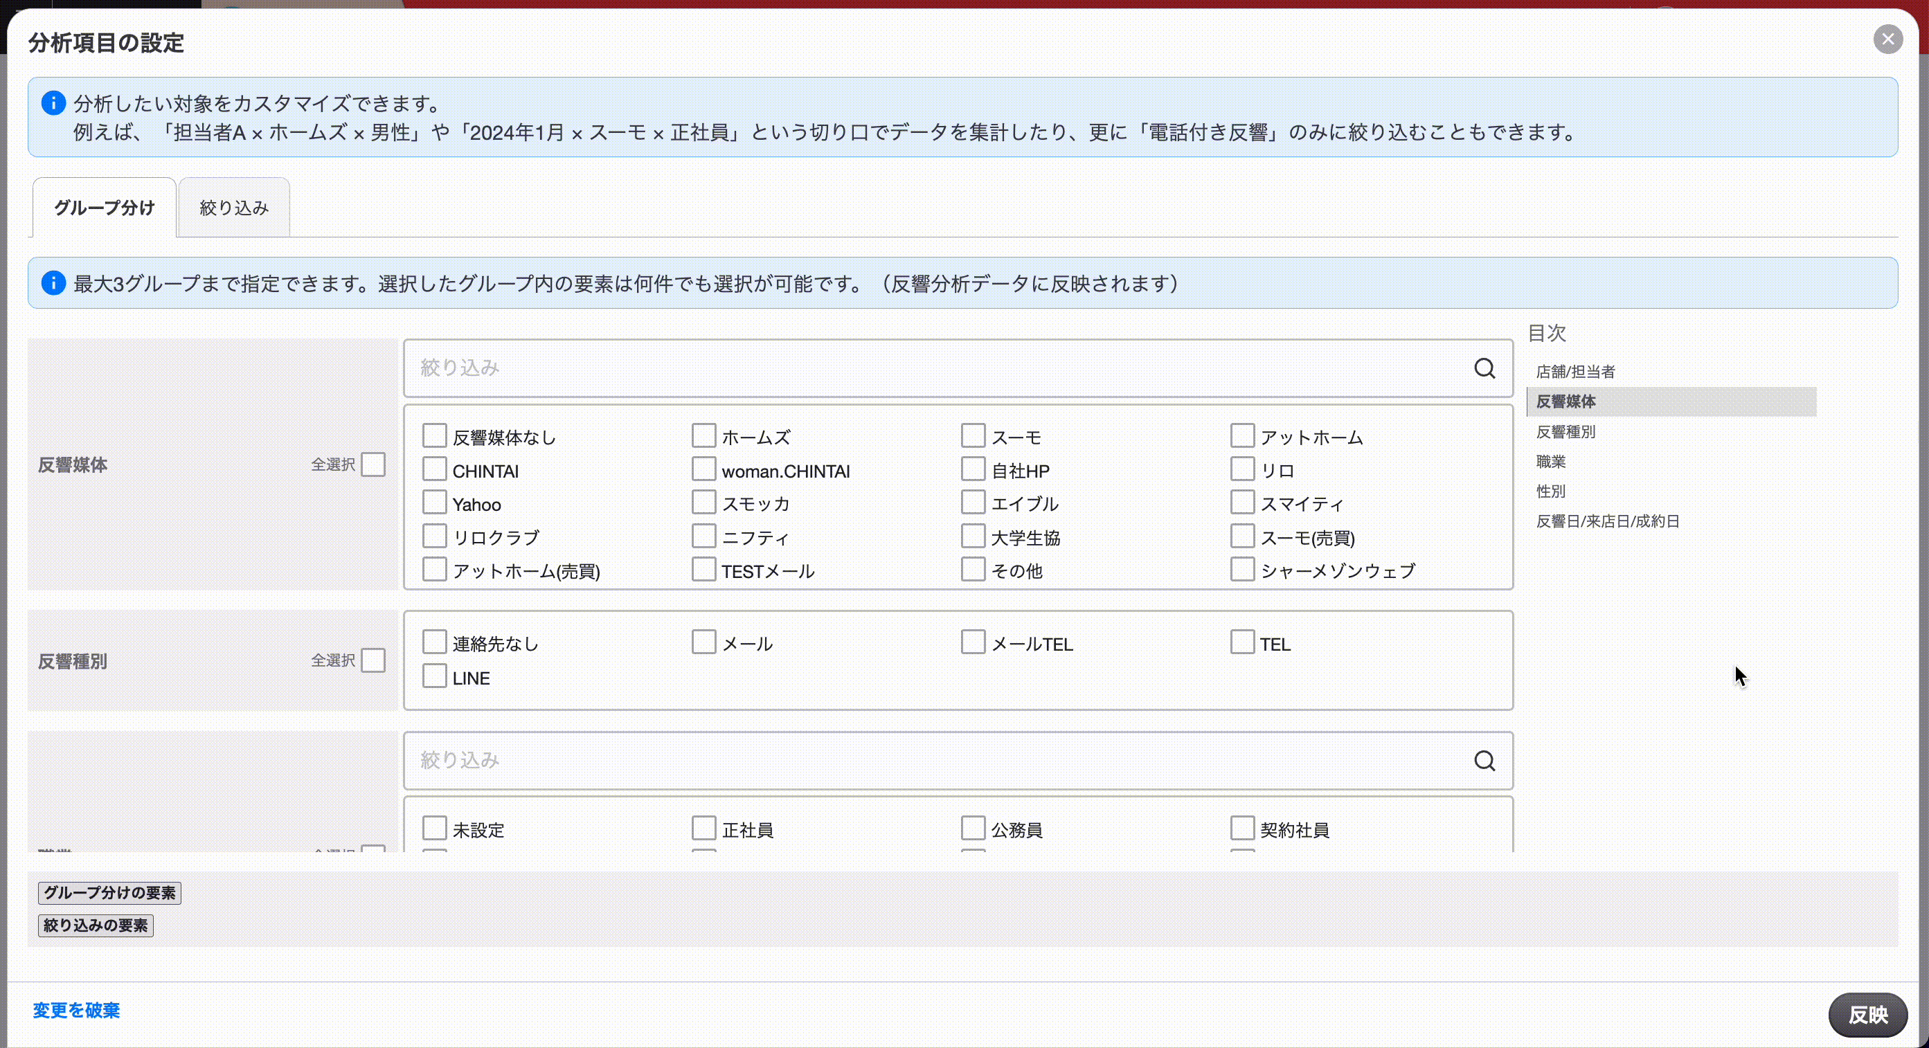Jump to 反響媒体 in 目次

click(x=1671, y=401)
